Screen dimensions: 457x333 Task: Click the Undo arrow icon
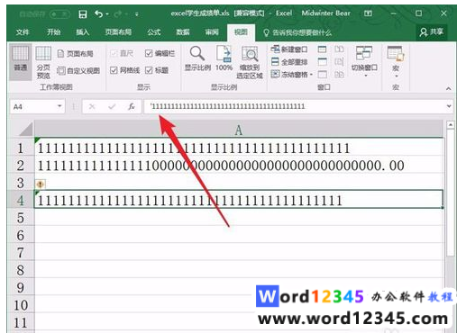pos(98,13)
